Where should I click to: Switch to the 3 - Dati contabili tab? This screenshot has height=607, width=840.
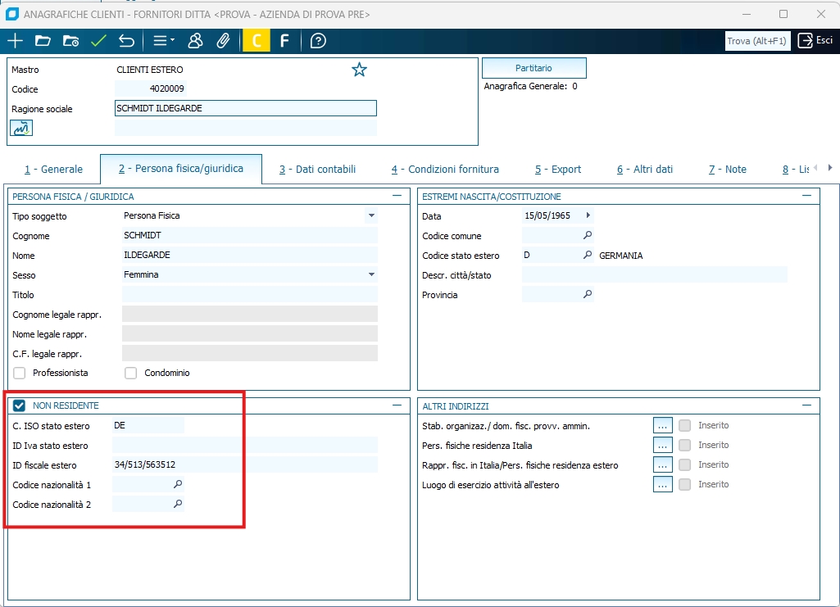coord(317,170)
